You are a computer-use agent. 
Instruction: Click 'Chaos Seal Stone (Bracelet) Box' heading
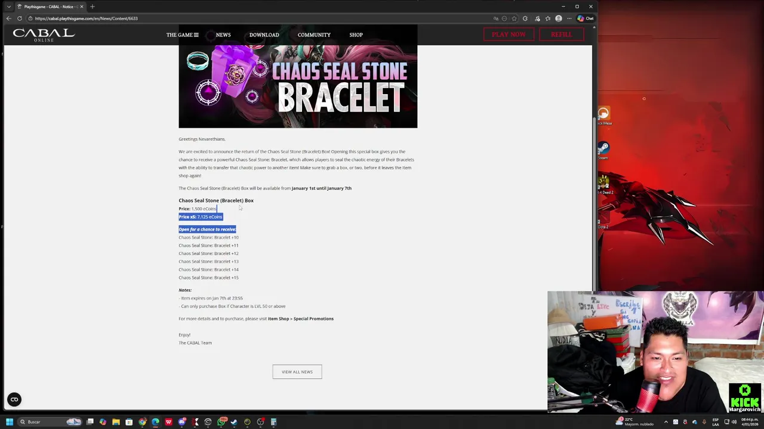point(216,201)
